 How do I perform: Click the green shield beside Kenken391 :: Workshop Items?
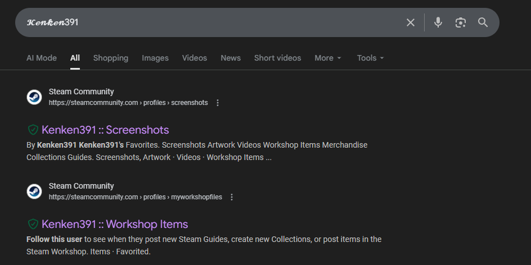[x=33, y=224]
